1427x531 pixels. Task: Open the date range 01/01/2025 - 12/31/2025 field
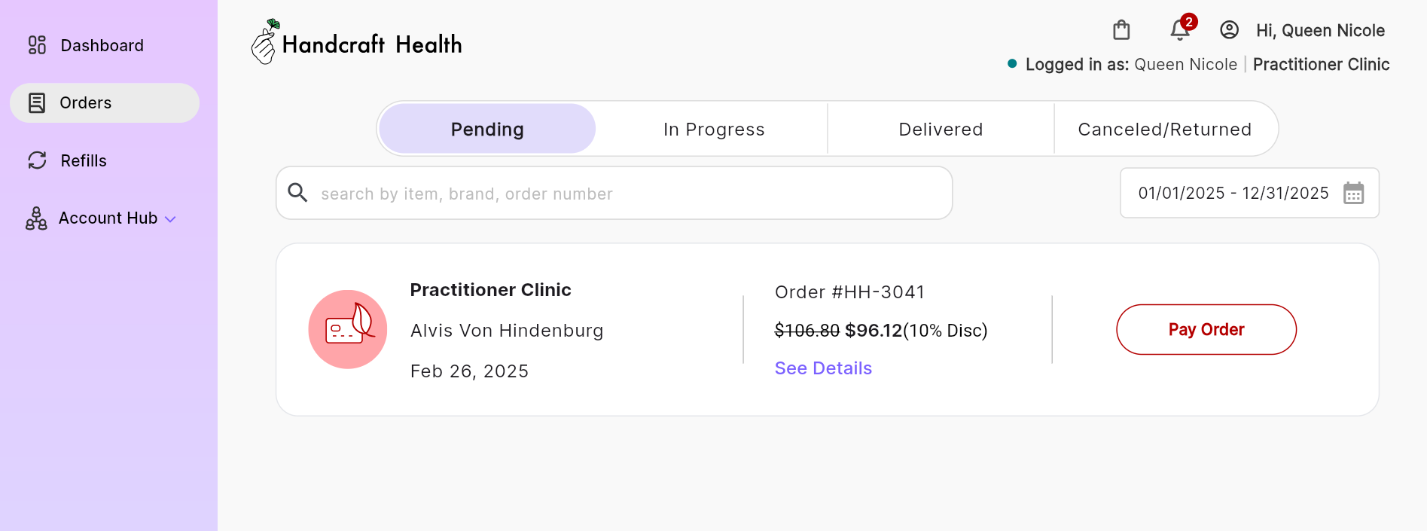coord(1233,193)
